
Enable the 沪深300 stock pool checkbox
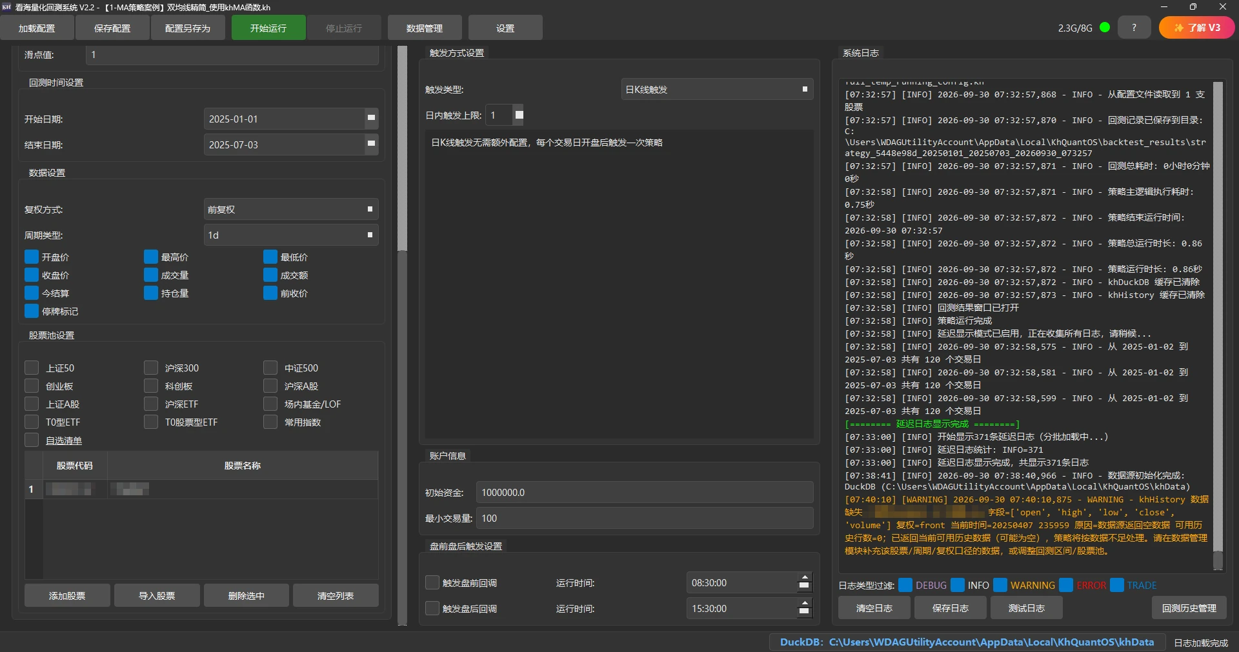pos(151,368)
